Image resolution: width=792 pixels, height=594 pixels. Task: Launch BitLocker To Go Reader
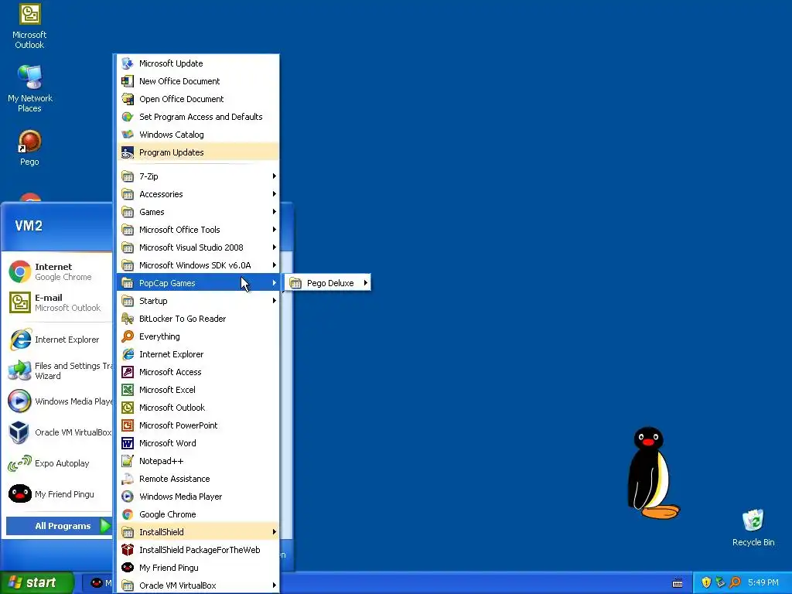pos(198,319)
